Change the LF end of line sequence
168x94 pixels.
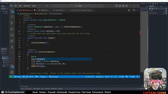(x=112, y=77)
